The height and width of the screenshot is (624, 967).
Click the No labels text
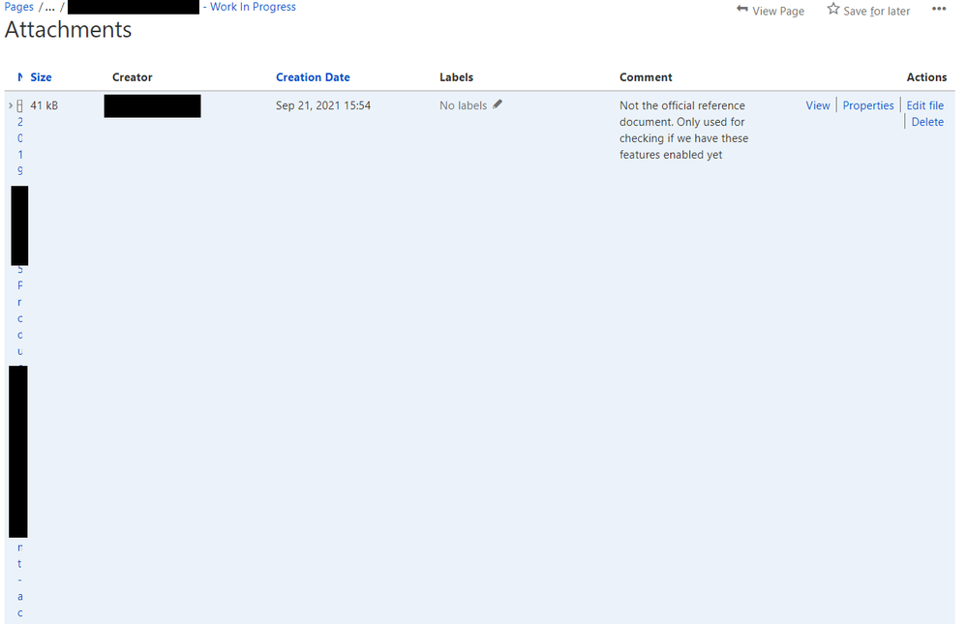click(x=463, y=105)
